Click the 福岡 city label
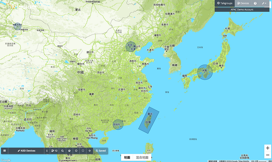This screenshot has width=272, height=162. coord(185,76)
